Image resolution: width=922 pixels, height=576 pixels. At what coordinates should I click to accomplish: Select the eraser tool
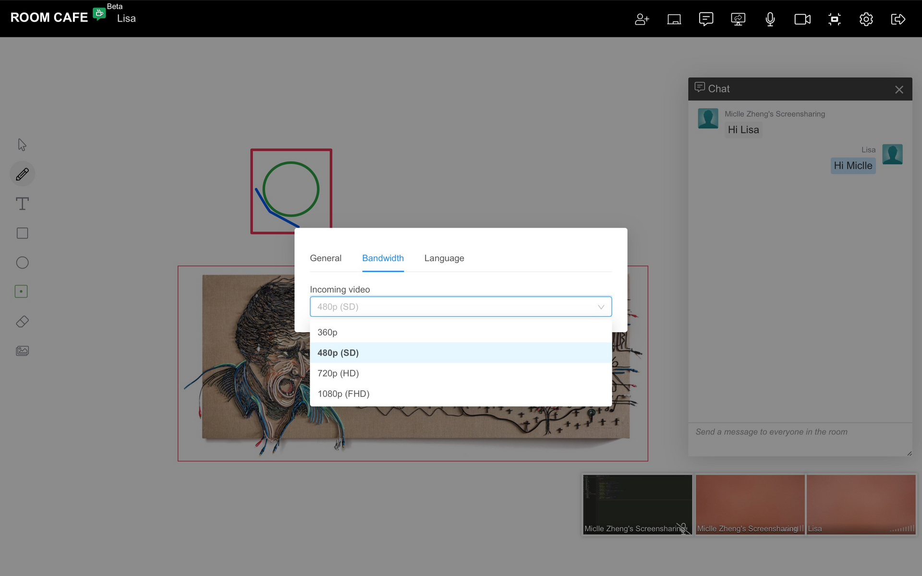point(22,322)
